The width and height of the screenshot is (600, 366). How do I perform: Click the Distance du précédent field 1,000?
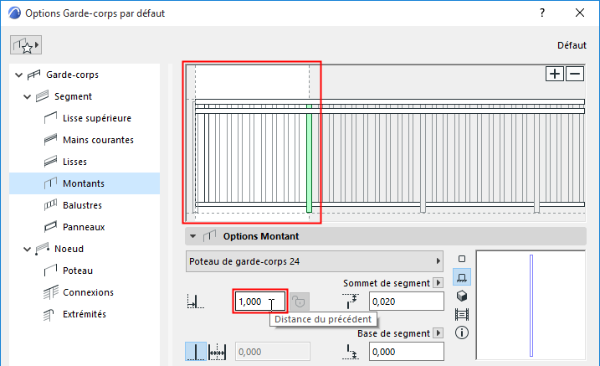tap(260, 302)
